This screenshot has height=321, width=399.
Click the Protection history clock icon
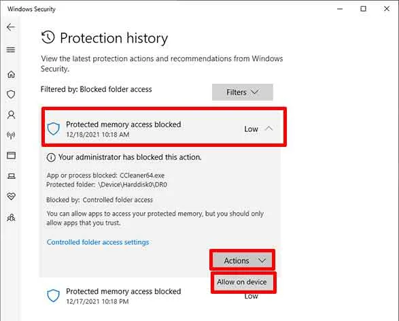tap(48, 37)
